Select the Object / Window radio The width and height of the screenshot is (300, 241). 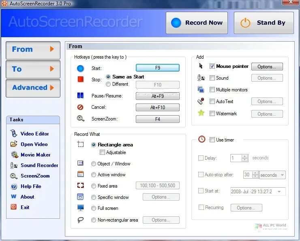tap(93, 164)
